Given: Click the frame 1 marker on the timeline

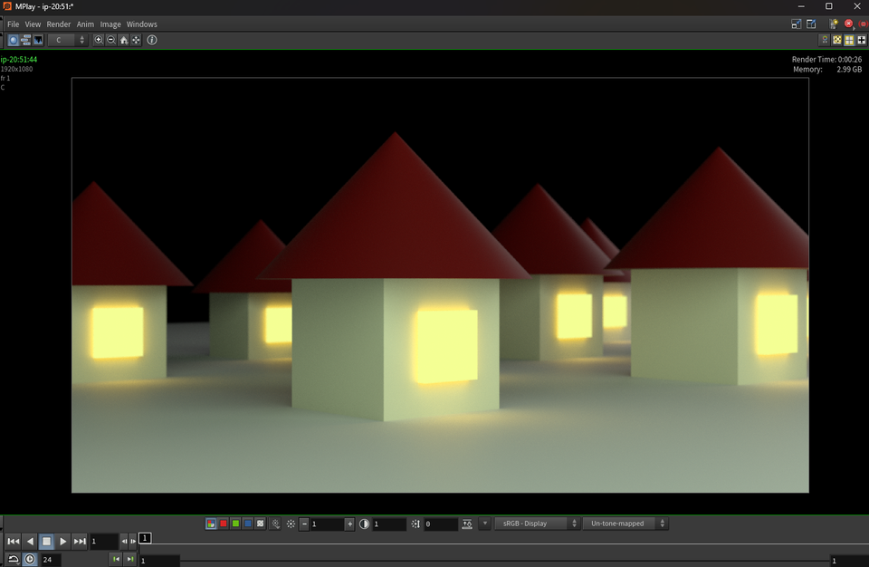Looking at the screenshot, I should point(145,538).
